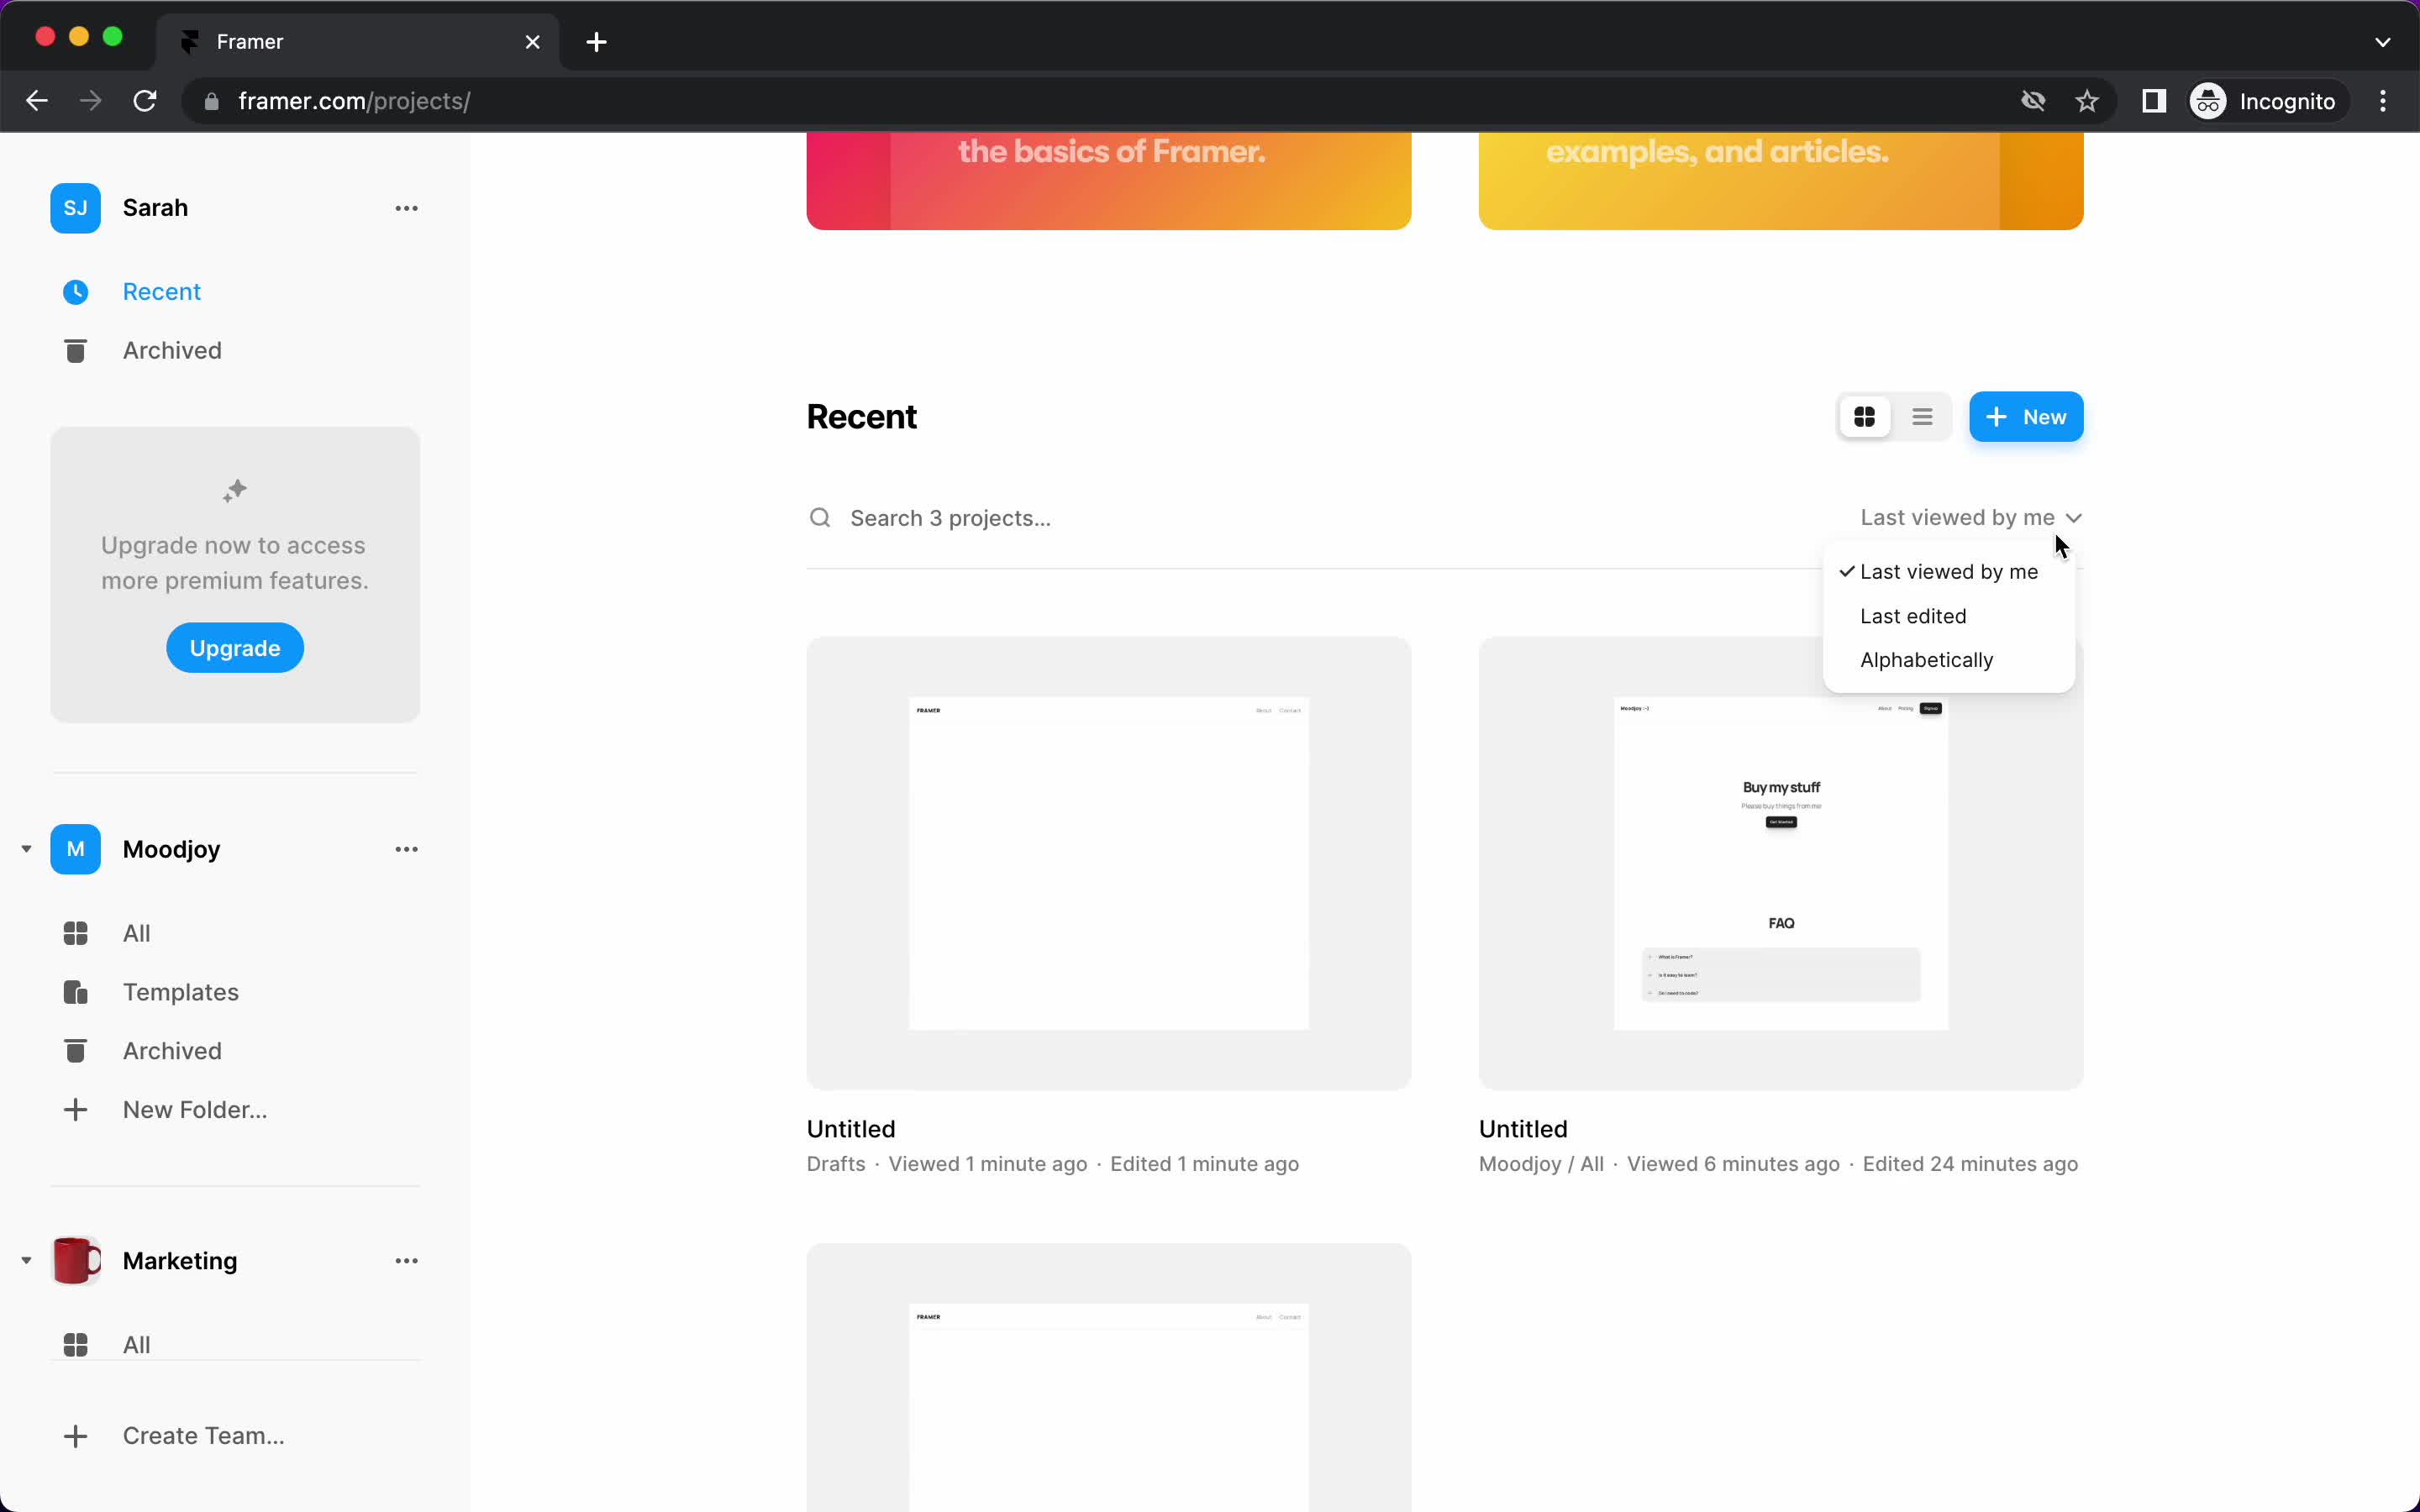
Task: Click the Upgrade button
Action: click(x=234, y=646)
